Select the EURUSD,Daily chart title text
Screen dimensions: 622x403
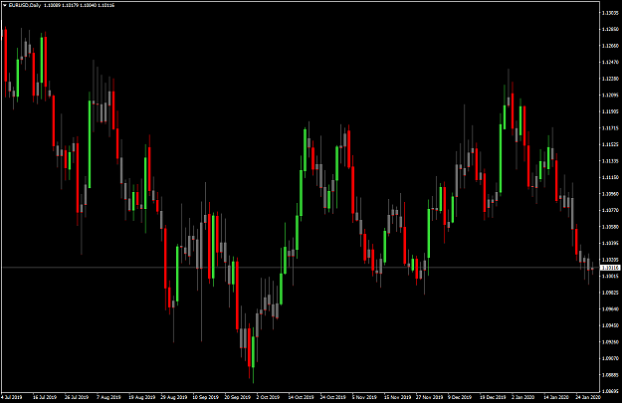[x=25, y=6]
